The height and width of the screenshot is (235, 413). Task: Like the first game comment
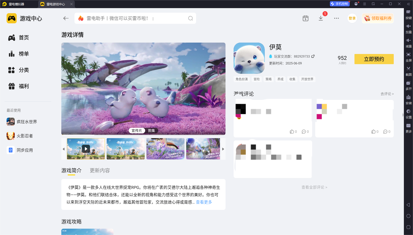[x=292, y=132]
